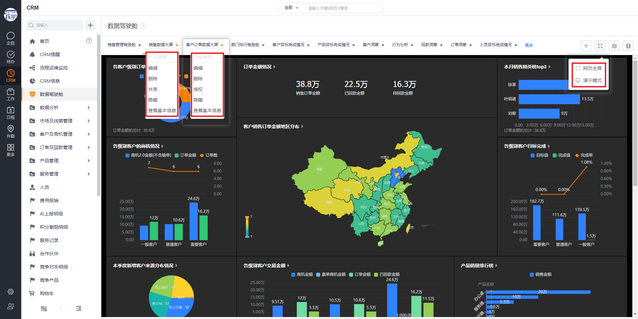Click 更多 link in the tab bar
This screenshot has height=319, width=638.
pyautogui.click(x=529, y=45)
